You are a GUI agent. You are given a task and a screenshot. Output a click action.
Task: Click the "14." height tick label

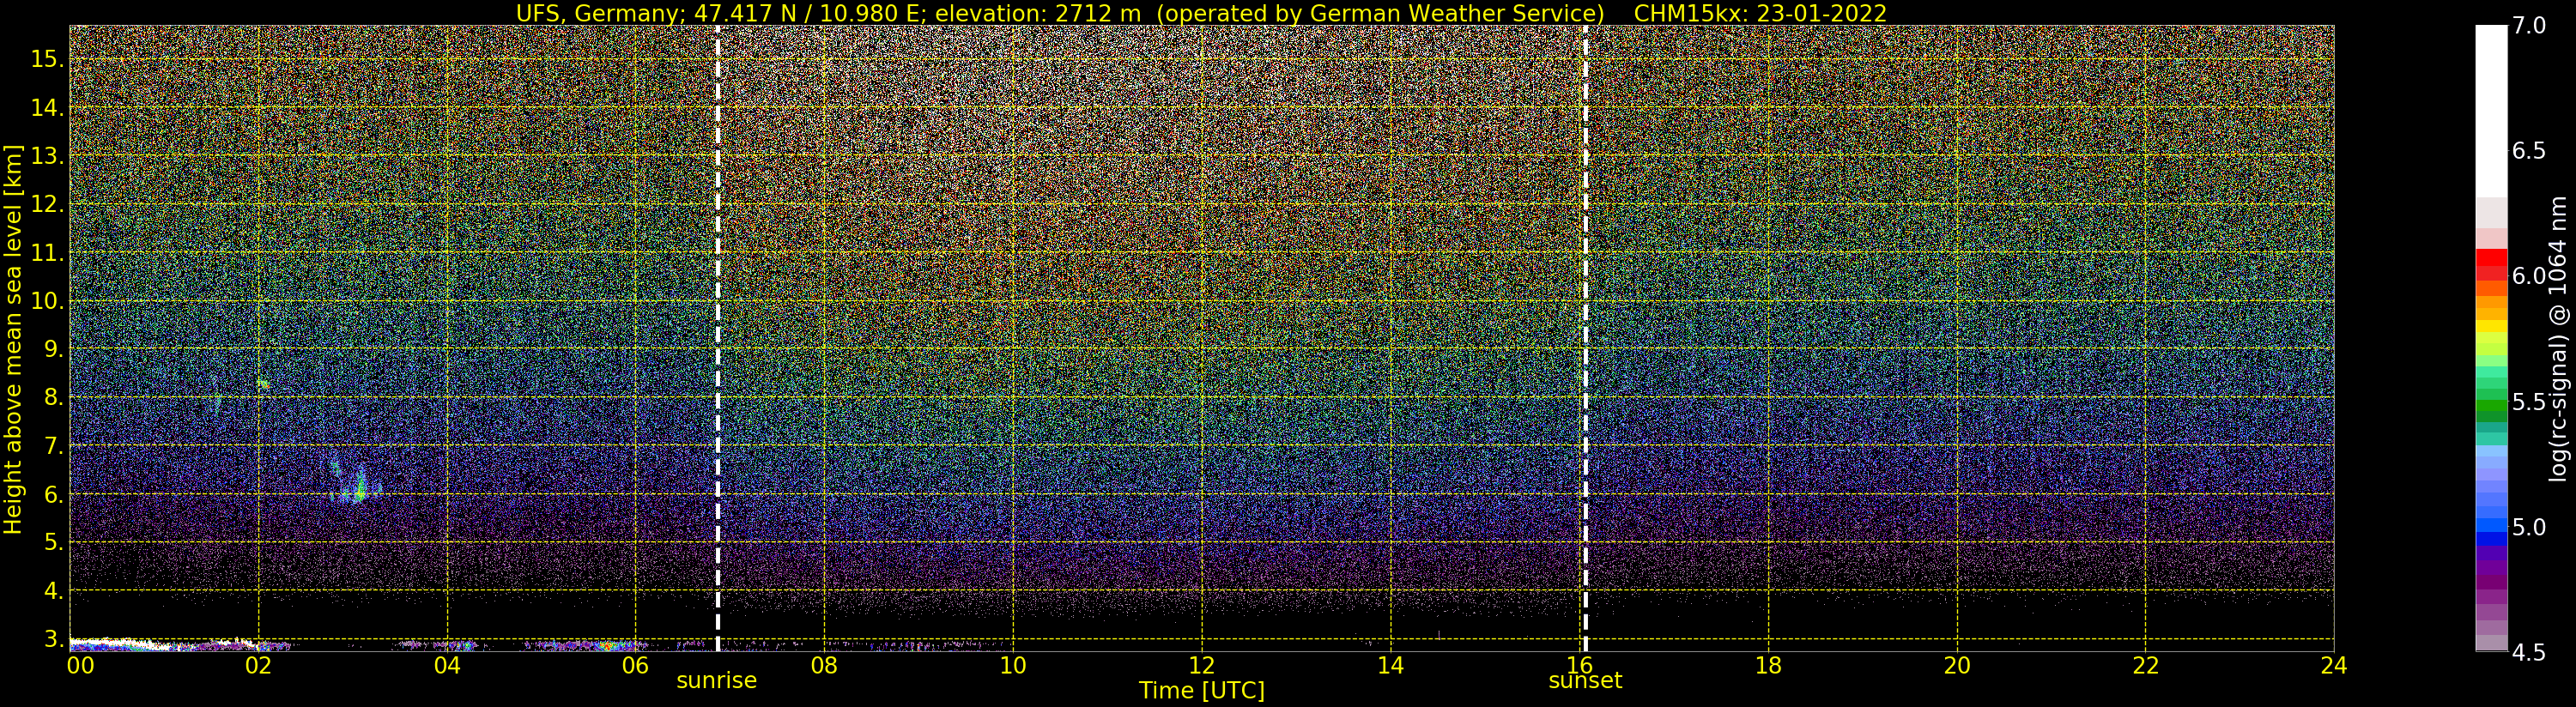pos(47,108)
